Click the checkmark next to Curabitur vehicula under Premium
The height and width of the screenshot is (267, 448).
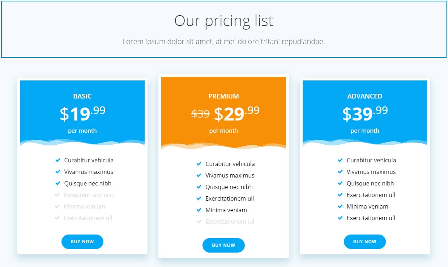tap(199, 164)
